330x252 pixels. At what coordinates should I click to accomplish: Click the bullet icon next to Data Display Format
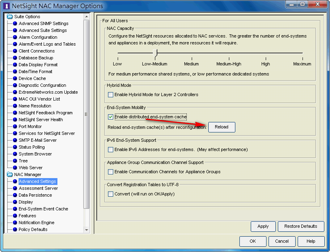[15, 65]
